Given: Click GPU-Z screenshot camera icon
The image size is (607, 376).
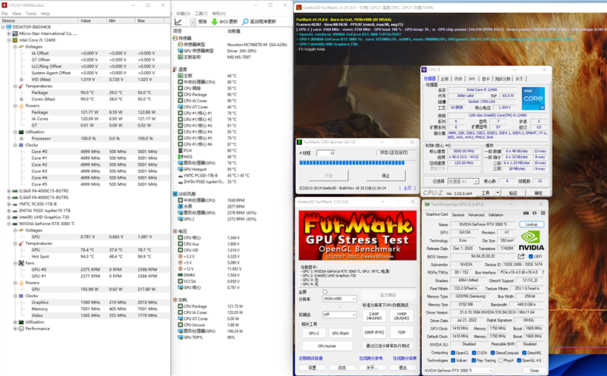Looking at the screenshot, I should pyautogui.click(x=526, y=213).
